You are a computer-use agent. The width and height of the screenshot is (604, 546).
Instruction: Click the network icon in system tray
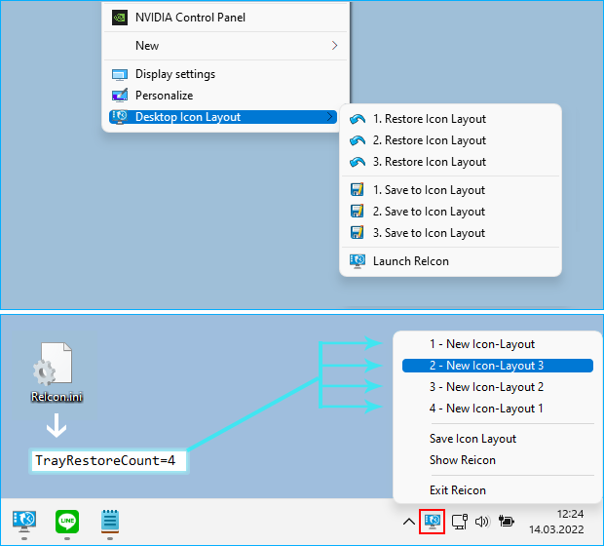click(459, 521)
